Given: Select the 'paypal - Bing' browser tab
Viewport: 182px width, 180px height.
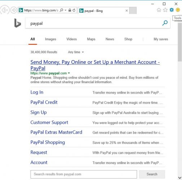Looking at the screenshot, I should click(103, 10).
